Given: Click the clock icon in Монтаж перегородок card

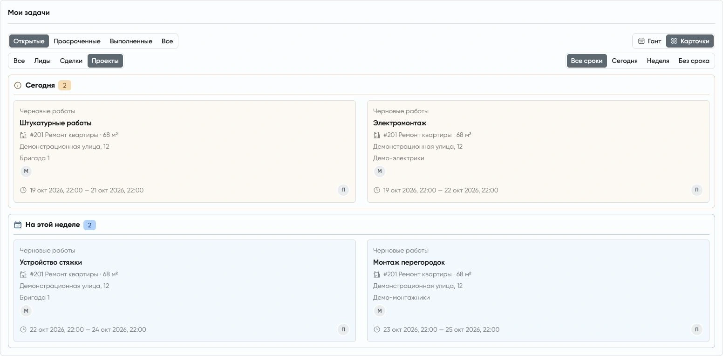Looking at the screenshot, I should click(377, 329).
